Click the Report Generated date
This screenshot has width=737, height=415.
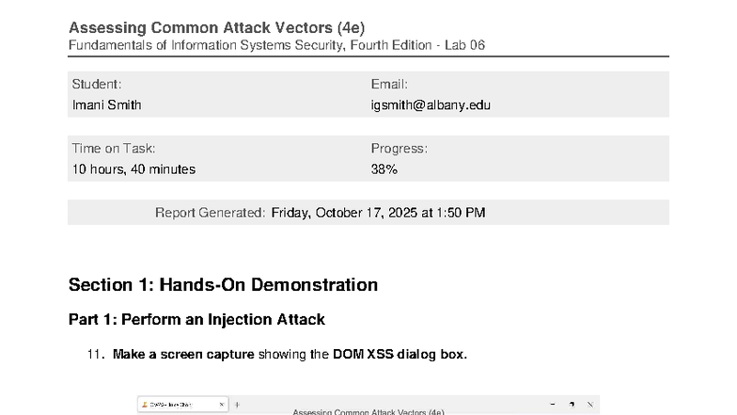(x=378, y=213)
